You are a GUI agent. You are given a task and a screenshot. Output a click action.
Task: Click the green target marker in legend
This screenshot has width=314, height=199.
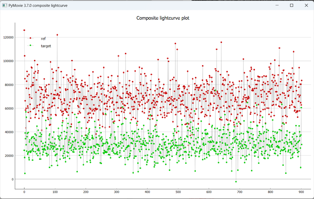pos(30,46)
